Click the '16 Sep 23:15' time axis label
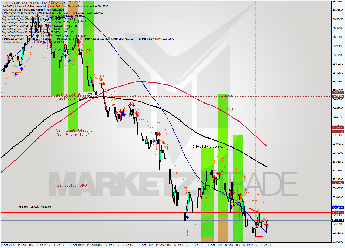The height and width of the screenshot is (248, 345). [267, 245]
